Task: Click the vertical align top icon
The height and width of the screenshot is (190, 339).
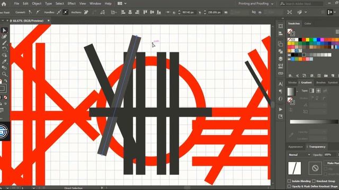Action: pyautogui.click(x=145, y=12)
